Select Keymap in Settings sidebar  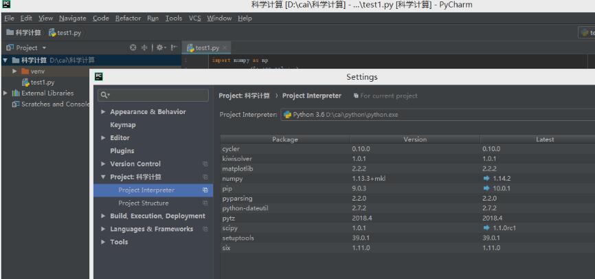(x=123, y=125)
